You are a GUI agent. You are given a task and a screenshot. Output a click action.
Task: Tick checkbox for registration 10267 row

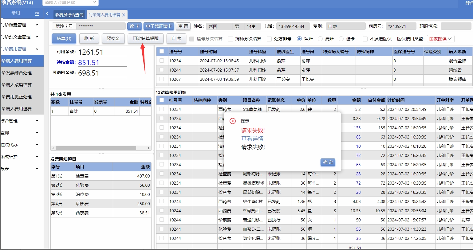pos(162,79)
